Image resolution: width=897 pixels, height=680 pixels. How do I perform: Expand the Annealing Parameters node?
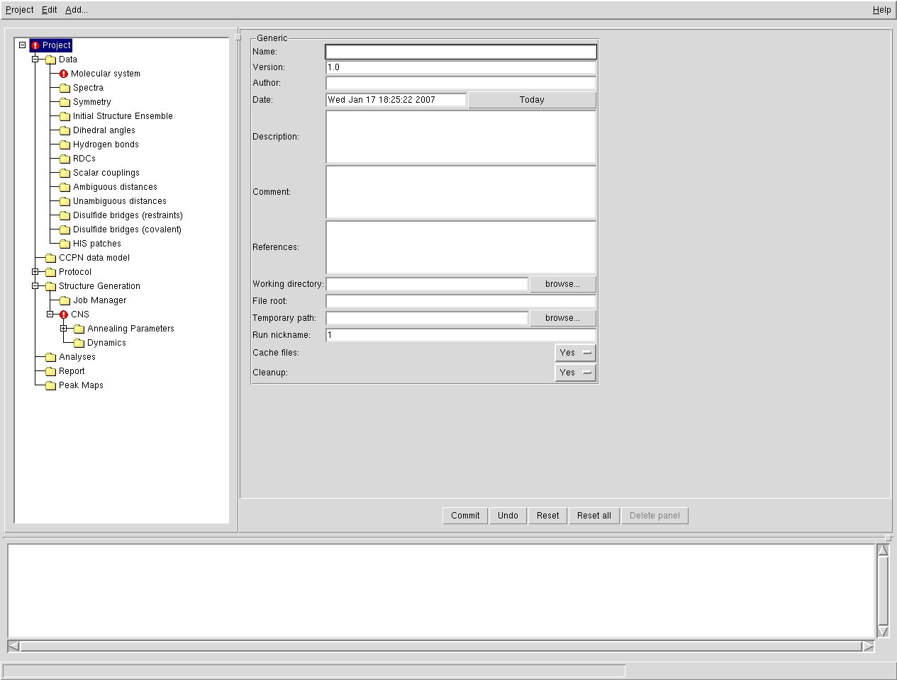(64, 329)
